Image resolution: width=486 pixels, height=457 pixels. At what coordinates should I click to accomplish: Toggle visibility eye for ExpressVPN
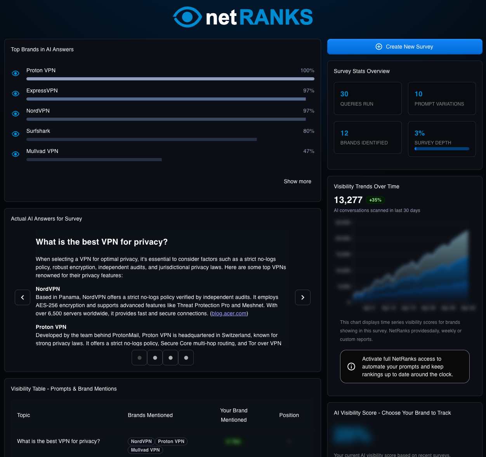(x=16, y=94)
